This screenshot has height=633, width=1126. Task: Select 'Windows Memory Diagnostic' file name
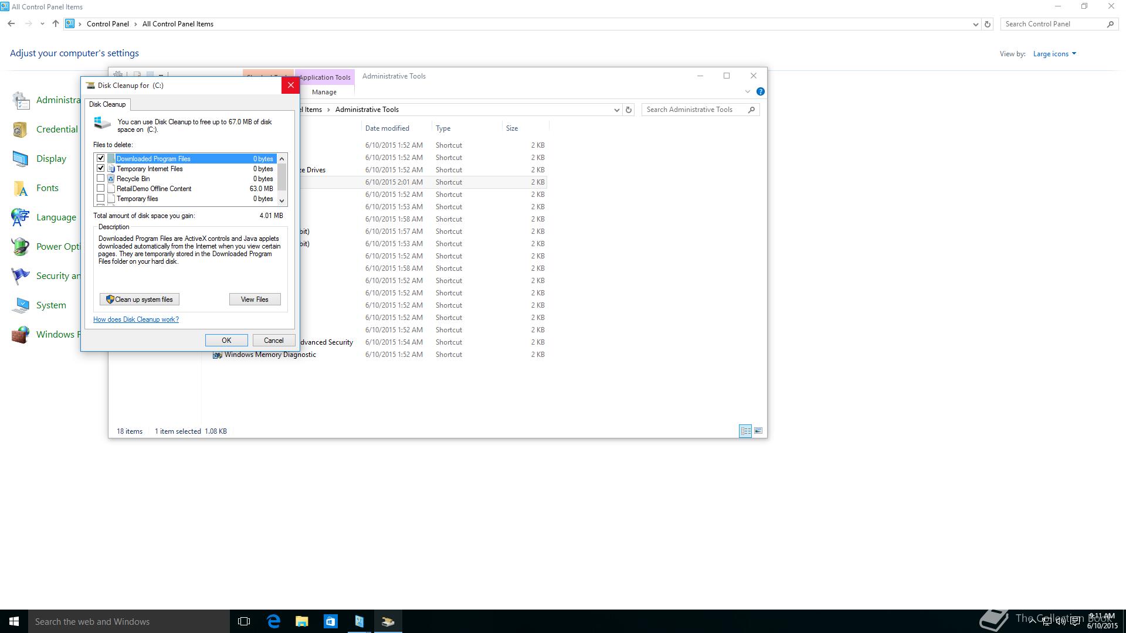270,355
